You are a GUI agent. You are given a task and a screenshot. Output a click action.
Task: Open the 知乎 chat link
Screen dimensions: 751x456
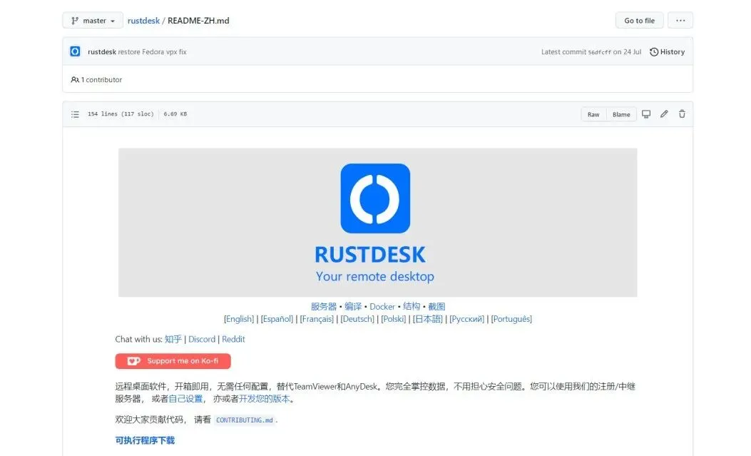point(173,339)
